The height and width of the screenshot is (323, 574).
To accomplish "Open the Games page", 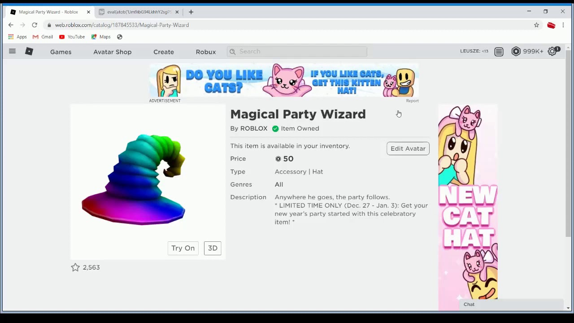I will pos(61,52).
